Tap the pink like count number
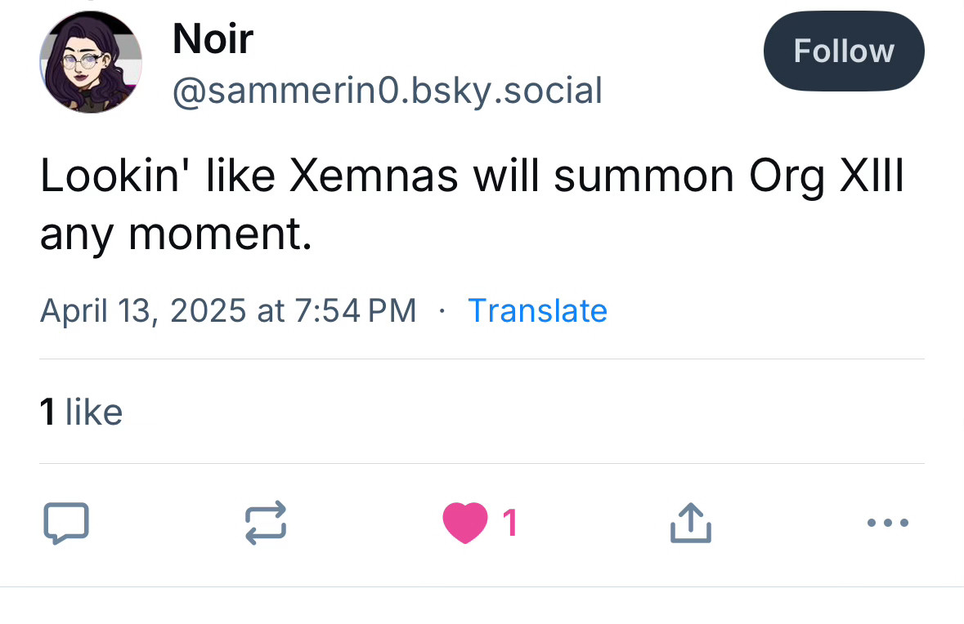Screen dimensions: 964x624 coord(510,524)
